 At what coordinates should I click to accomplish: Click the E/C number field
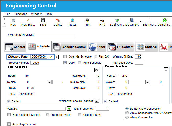click(x=45, y=35)
